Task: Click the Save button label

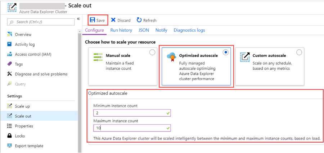Action: click(101, 20)
